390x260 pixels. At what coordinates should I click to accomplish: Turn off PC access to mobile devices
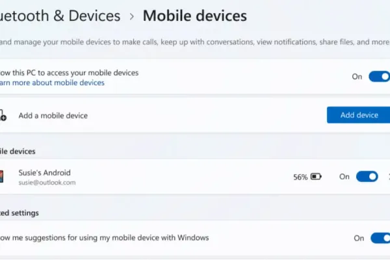(x=378, y=77)
